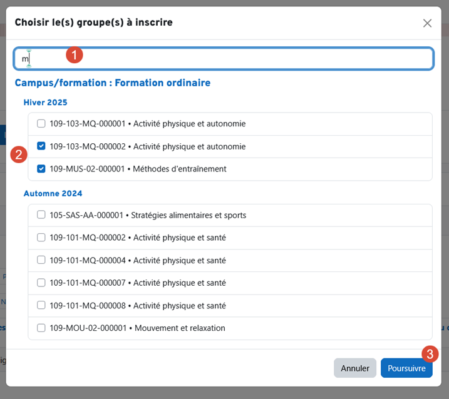Check the Stratégies alimentaires et sports checkbox
449x399 pixels.
[41, 215]
